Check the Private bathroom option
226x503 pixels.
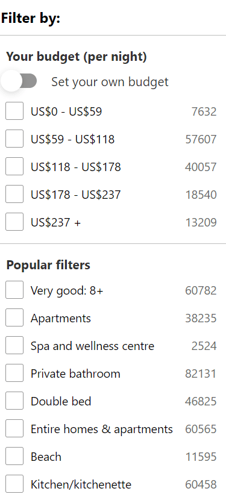(14, 373)
